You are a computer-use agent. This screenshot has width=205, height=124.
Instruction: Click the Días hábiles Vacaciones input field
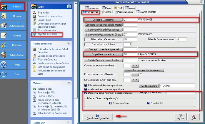[131, 39]
